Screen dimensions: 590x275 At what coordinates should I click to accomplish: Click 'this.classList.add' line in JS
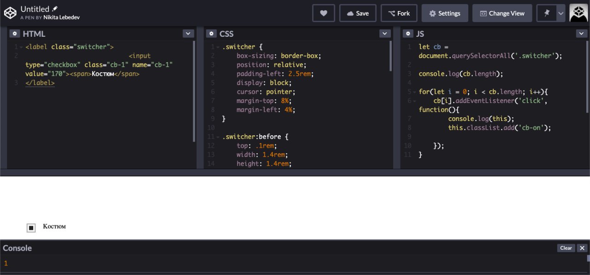500,128
